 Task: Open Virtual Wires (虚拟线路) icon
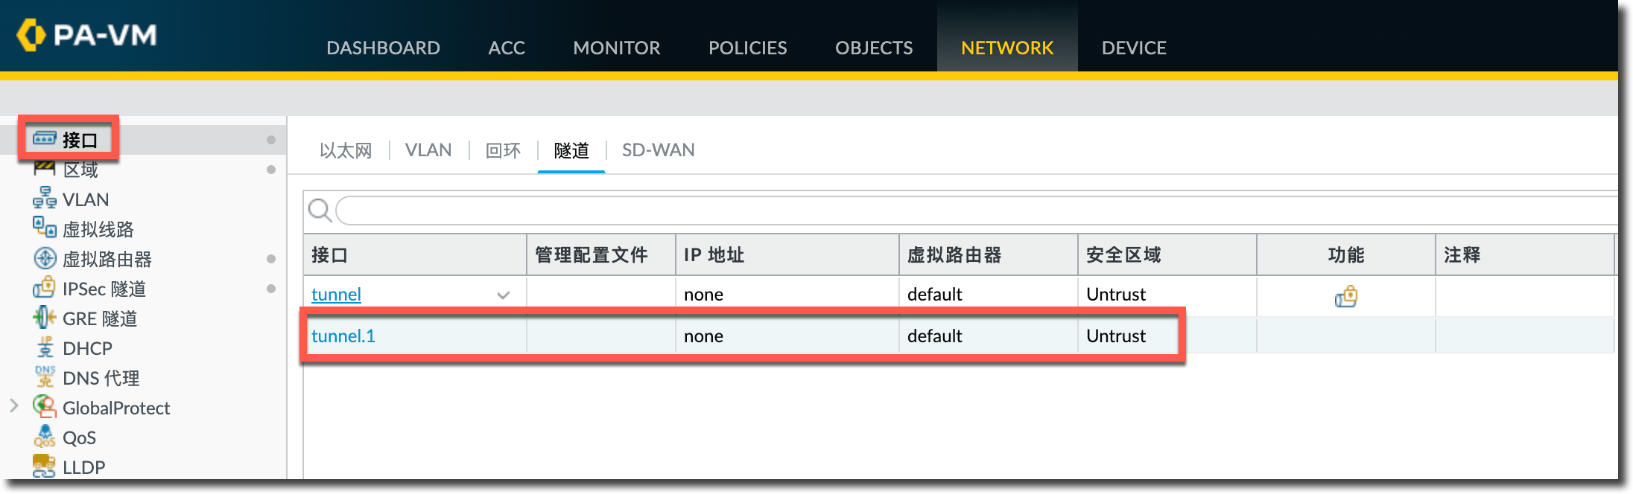coord(45,228)
